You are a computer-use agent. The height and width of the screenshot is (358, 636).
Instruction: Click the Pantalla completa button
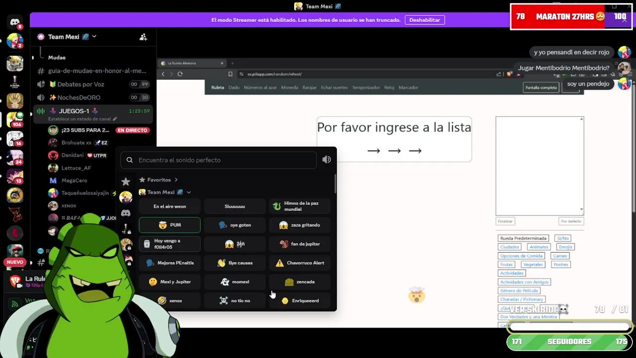point(541,88)
